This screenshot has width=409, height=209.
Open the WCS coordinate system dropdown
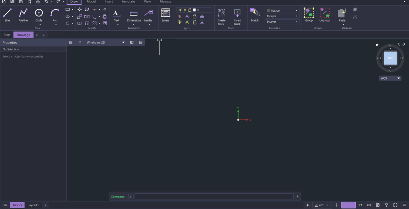pyautogui.click(x=390, y=78)
